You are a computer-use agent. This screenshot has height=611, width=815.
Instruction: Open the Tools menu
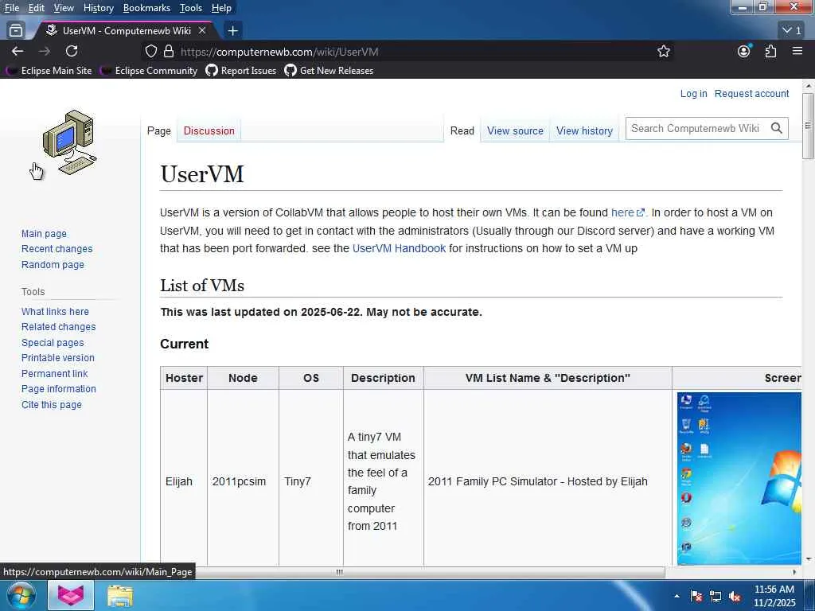[191, 8]
